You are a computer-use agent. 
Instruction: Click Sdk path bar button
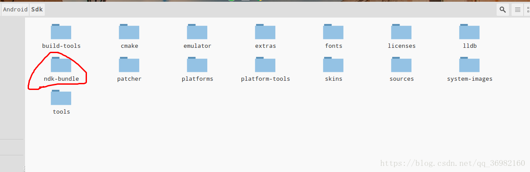37,9
